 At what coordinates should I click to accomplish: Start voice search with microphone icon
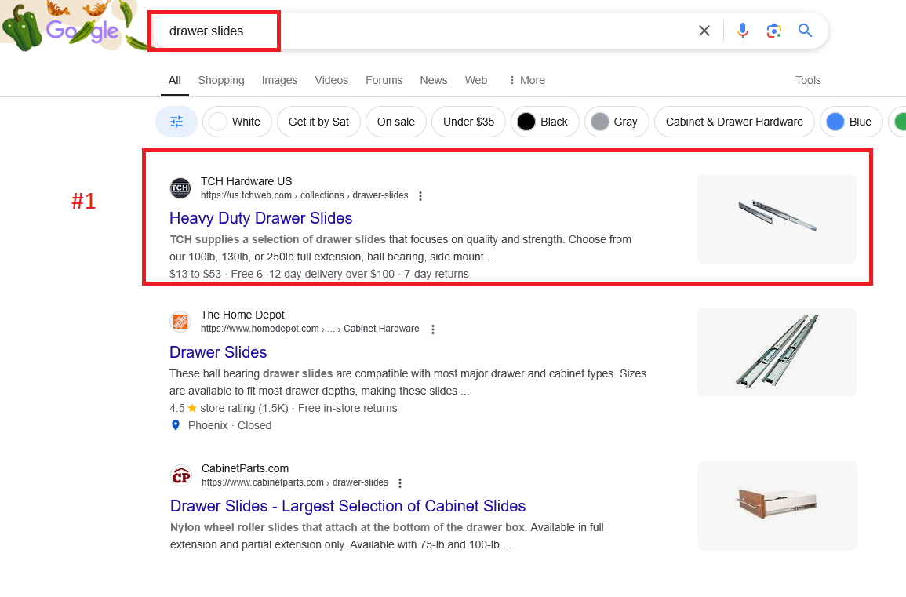[743, 31]
